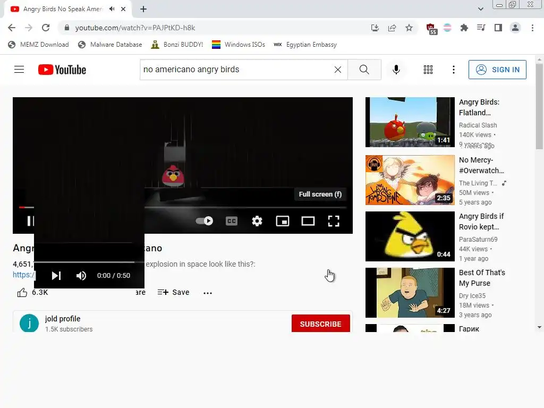
Task: Open the YouTube apps grid
Action: (x=428, y=70)
